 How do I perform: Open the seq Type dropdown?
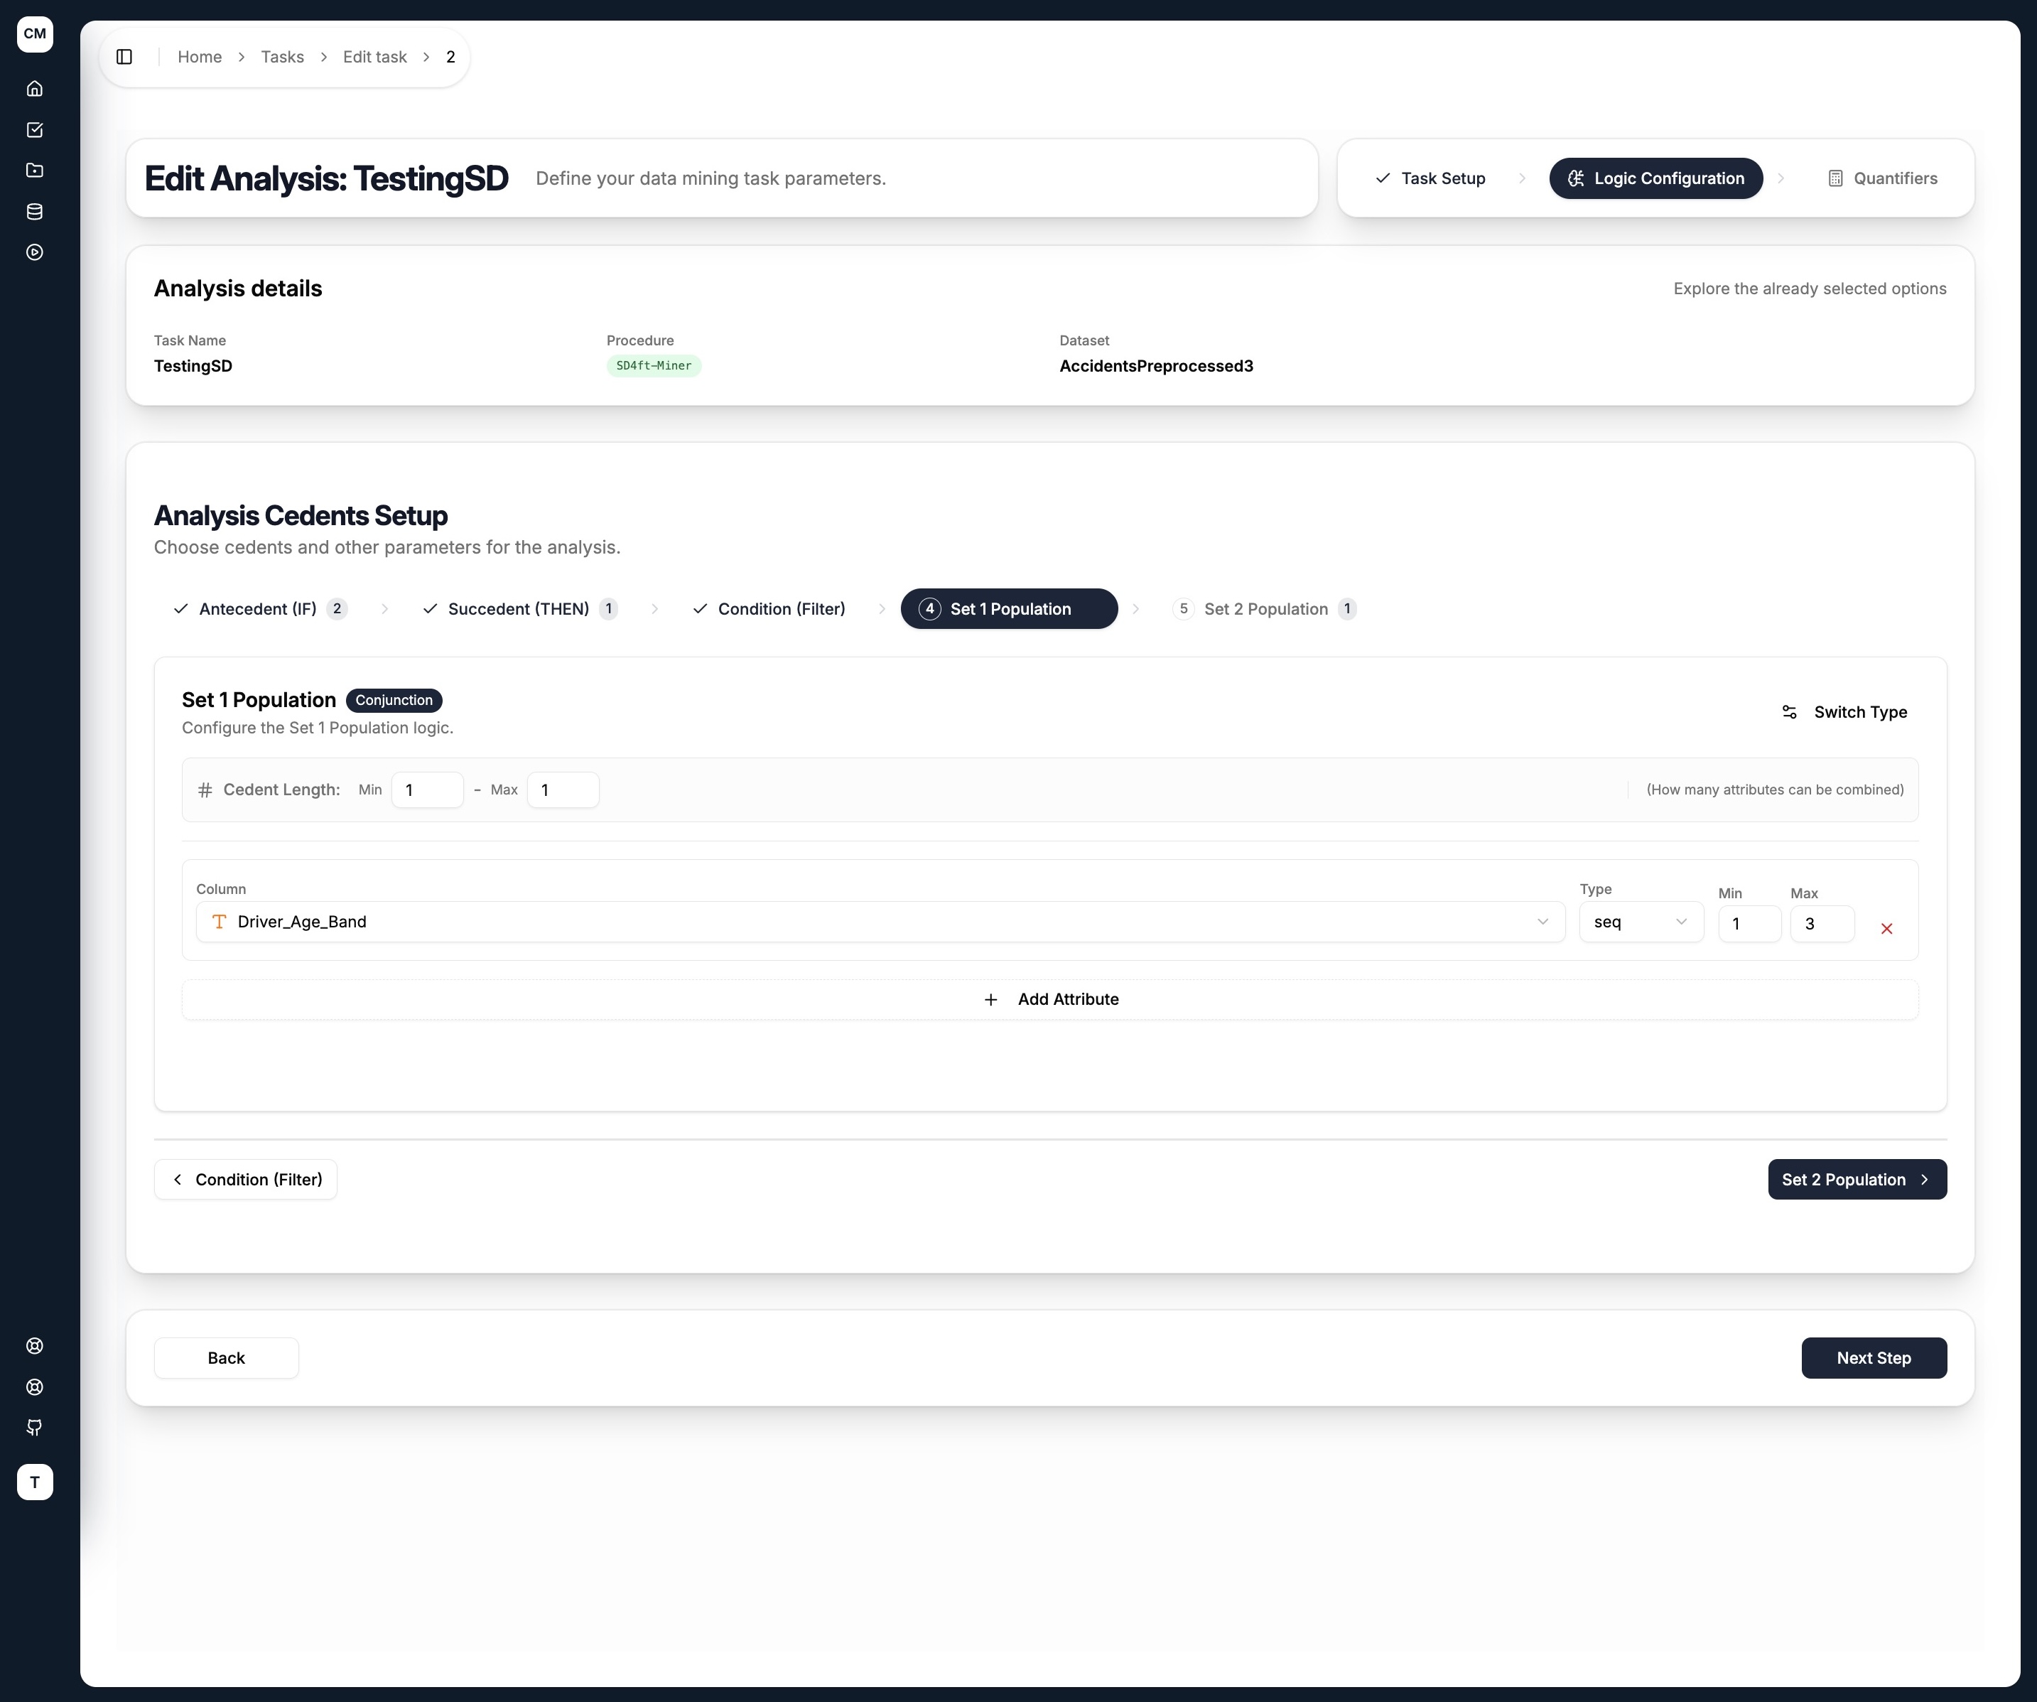coord(1641,922)
